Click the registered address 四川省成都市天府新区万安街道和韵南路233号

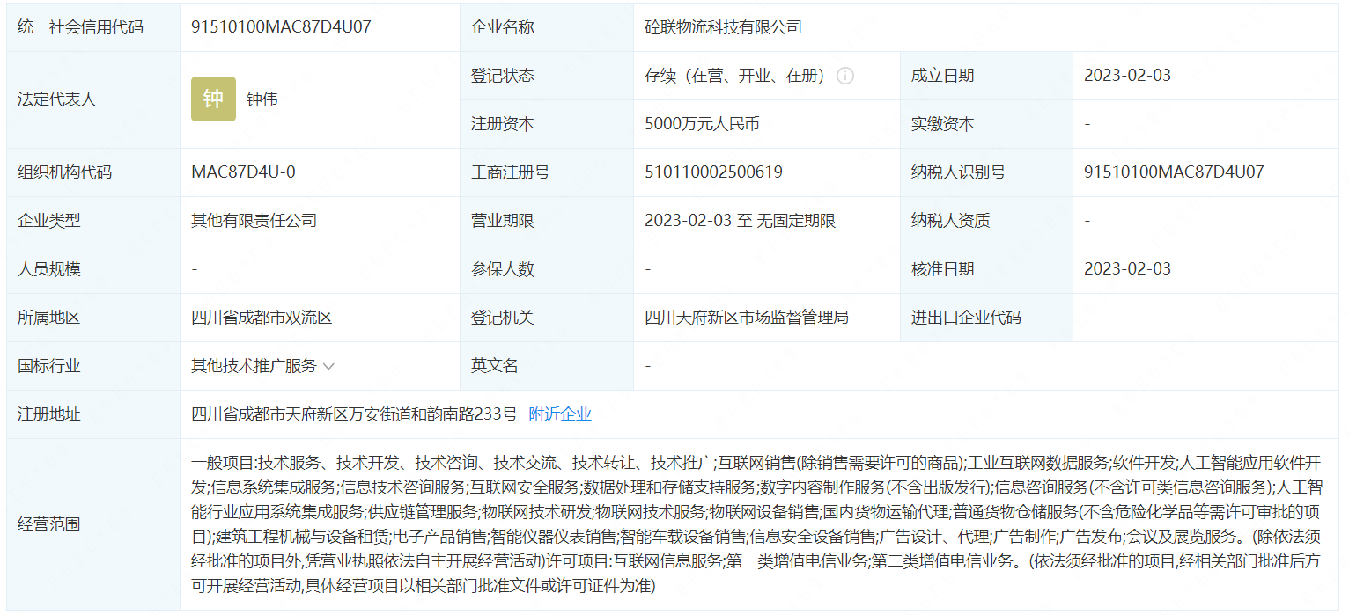[x=355, y=414]
